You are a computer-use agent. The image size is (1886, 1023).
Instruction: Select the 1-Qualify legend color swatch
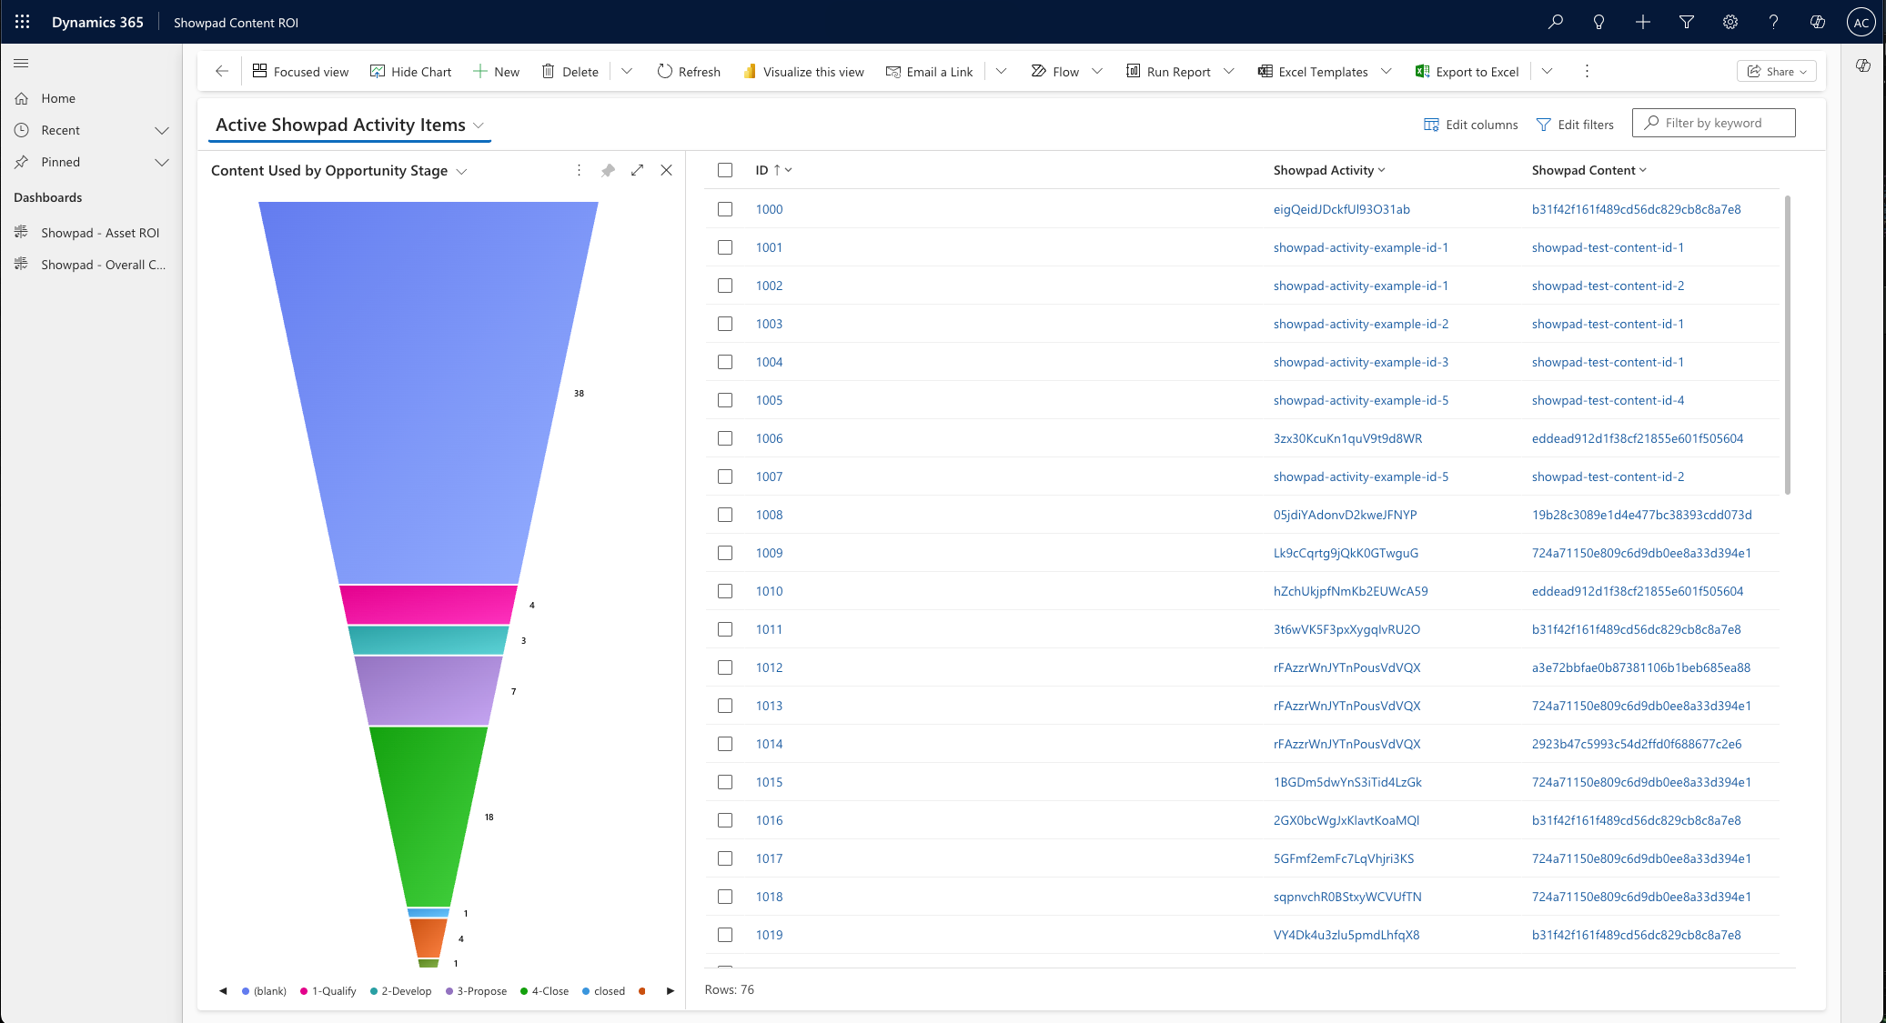coord(303,991)
